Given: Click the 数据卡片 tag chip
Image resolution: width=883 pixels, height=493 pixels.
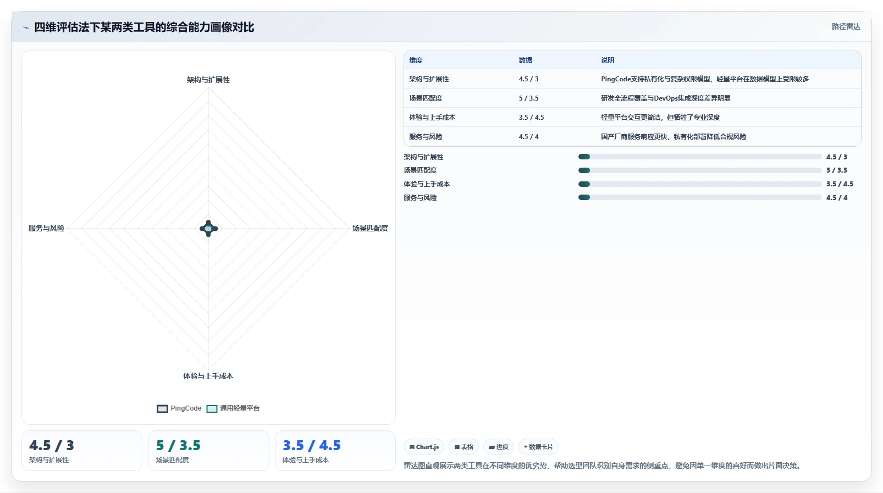Looking at the screenshot, I should coord(538,447).
